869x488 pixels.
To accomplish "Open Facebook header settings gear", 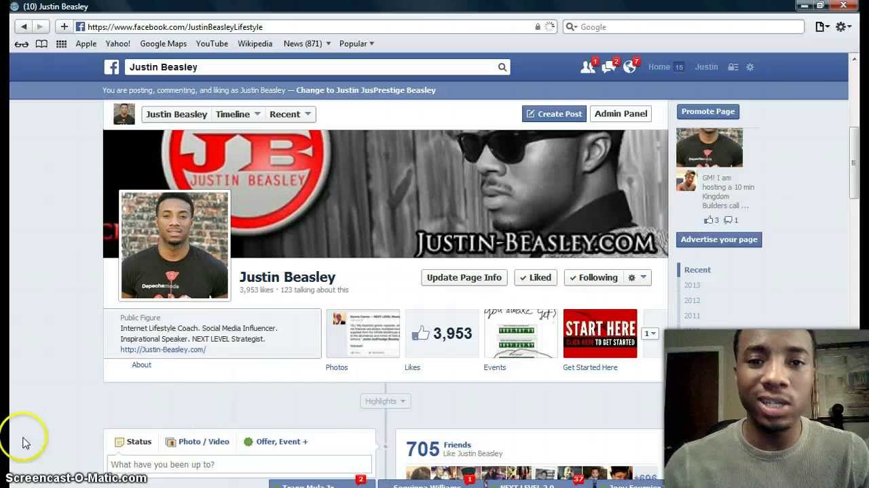I will coord(750,67).
